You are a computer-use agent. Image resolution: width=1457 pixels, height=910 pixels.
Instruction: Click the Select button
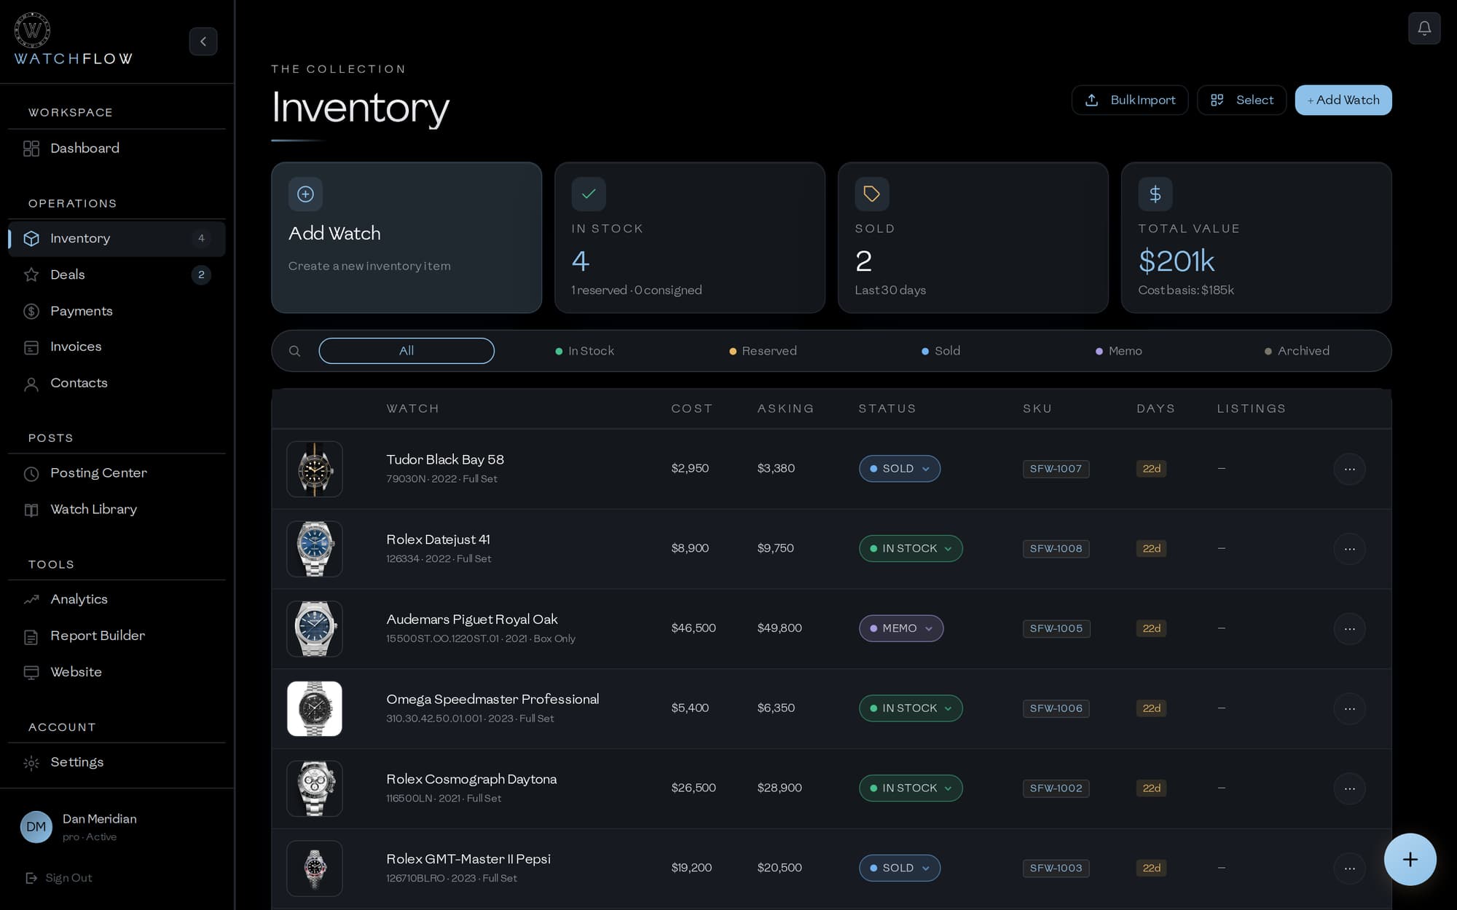click(1242, 100)
